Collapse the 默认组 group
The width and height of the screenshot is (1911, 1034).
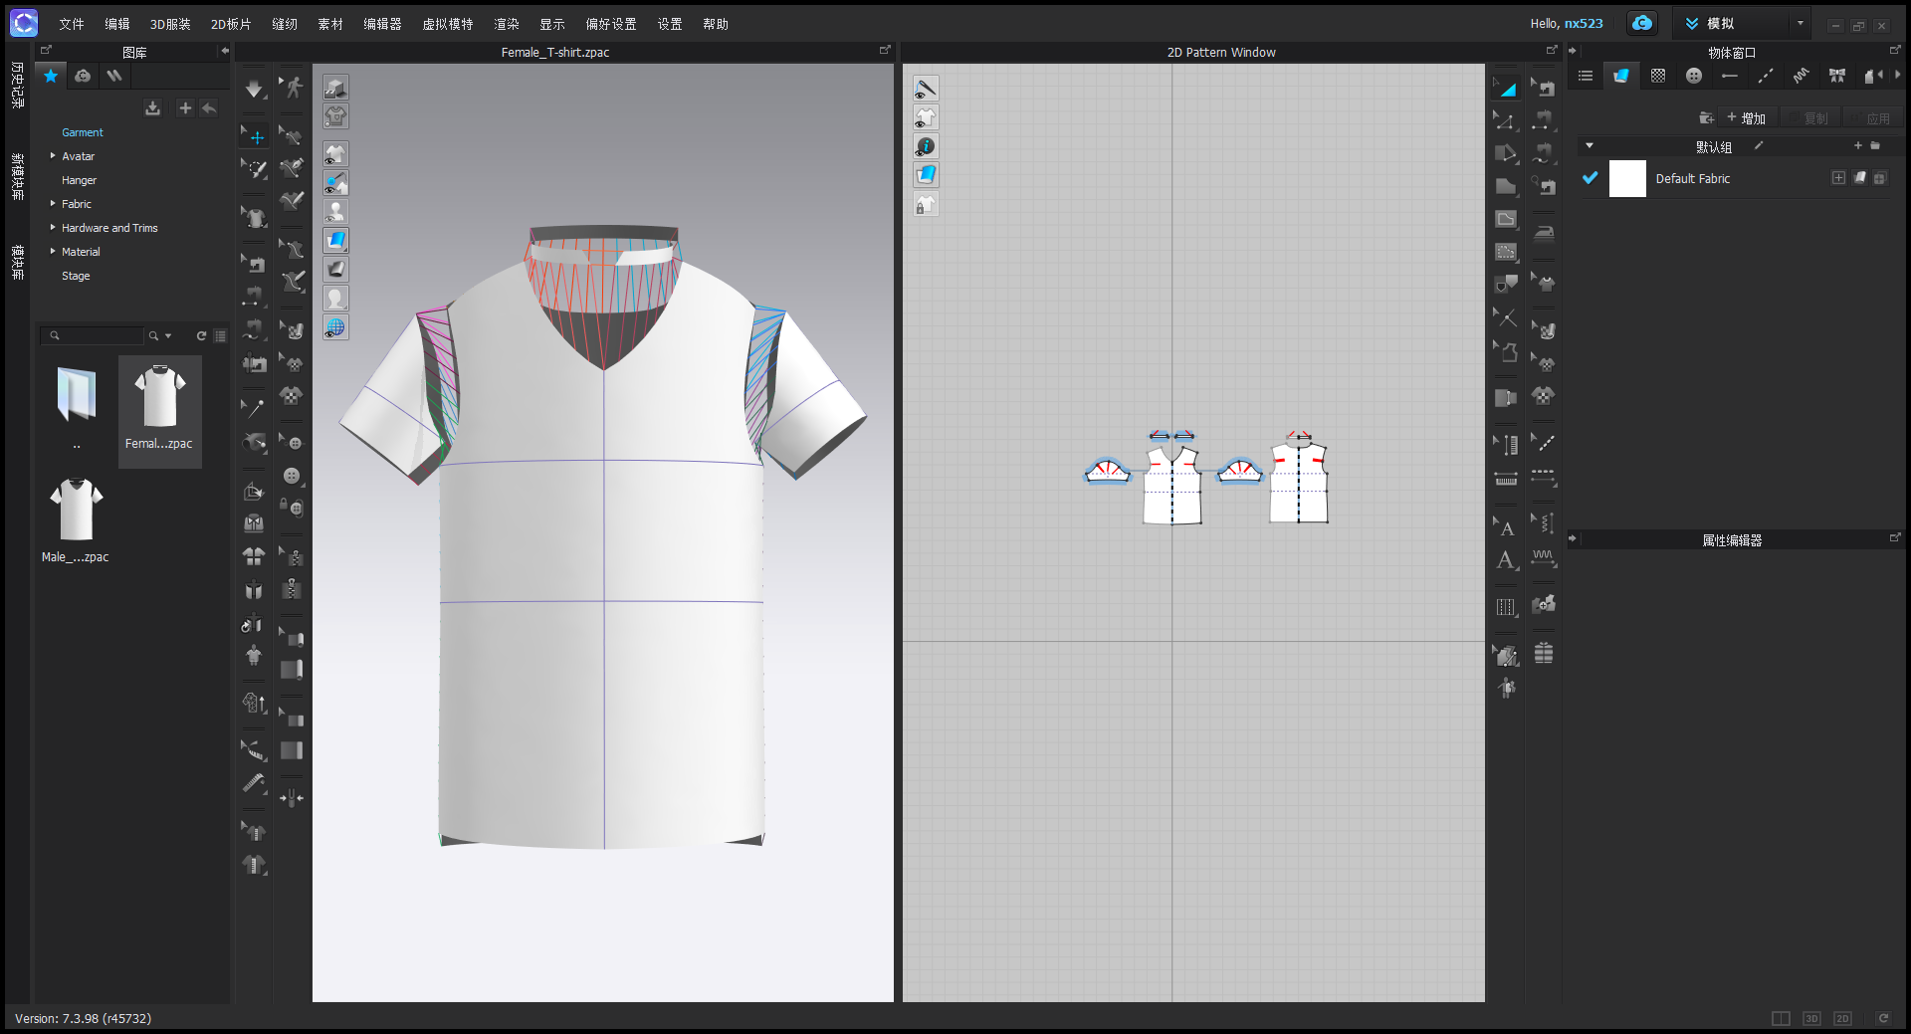[1590, 146]
